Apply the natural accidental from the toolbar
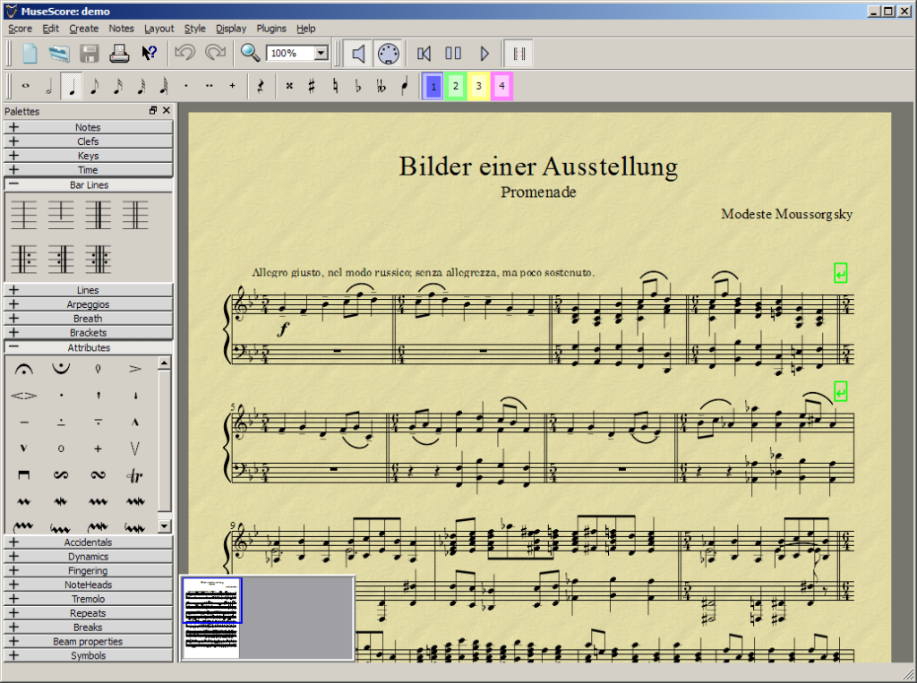 click(335, 86)
